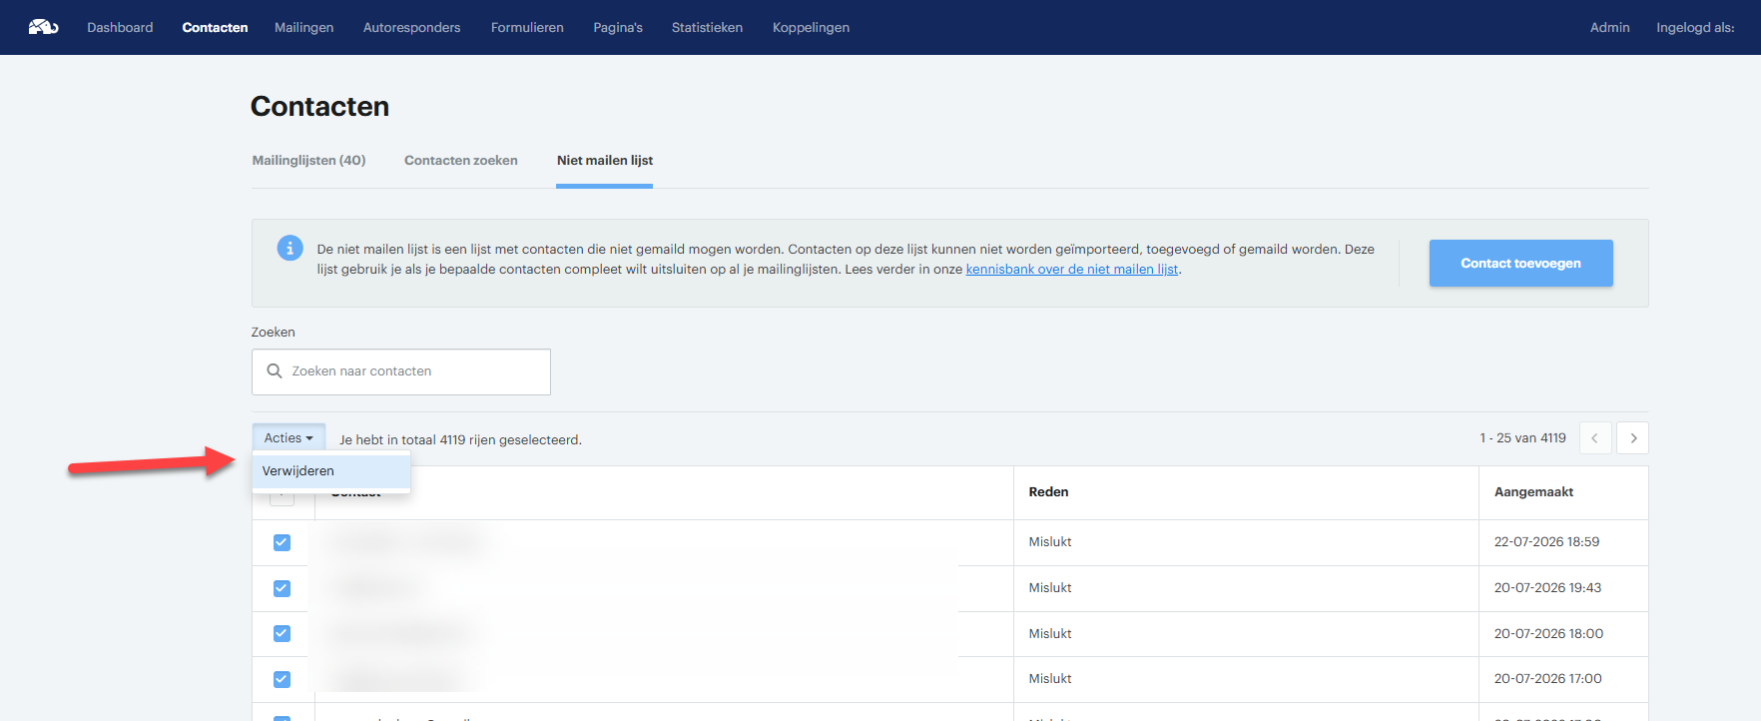Click the magnifier icon in search field

point(275,370)
